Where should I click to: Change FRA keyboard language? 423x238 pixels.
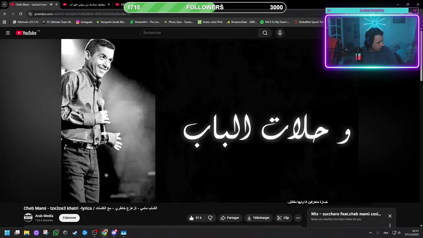pyautogui.click(x=386, y=233)
